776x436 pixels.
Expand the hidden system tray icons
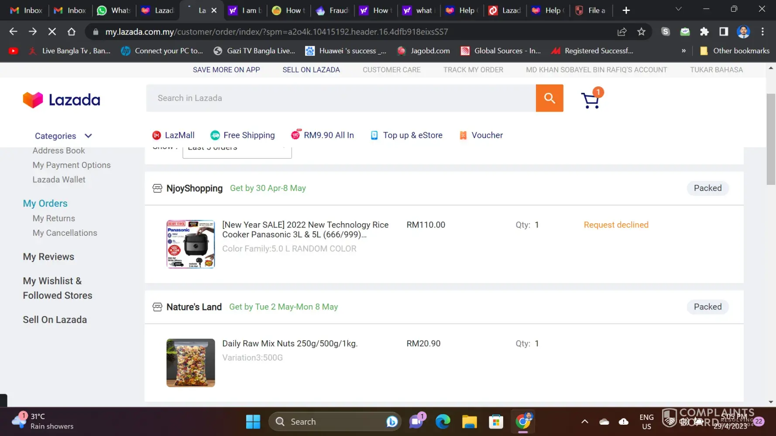click(584, 422)
